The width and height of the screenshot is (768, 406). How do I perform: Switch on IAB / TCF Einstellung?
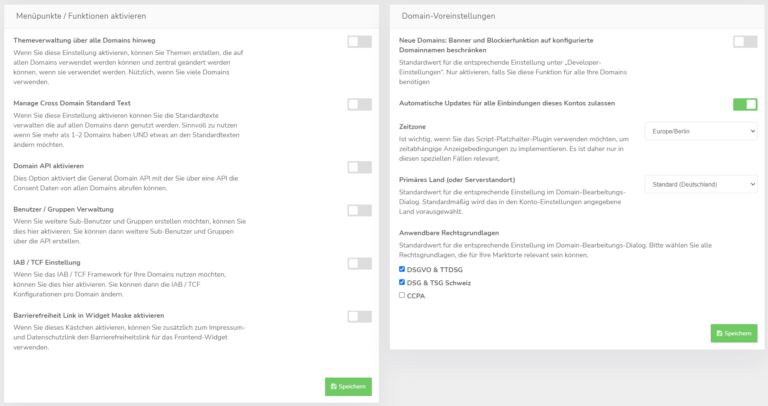359,264
